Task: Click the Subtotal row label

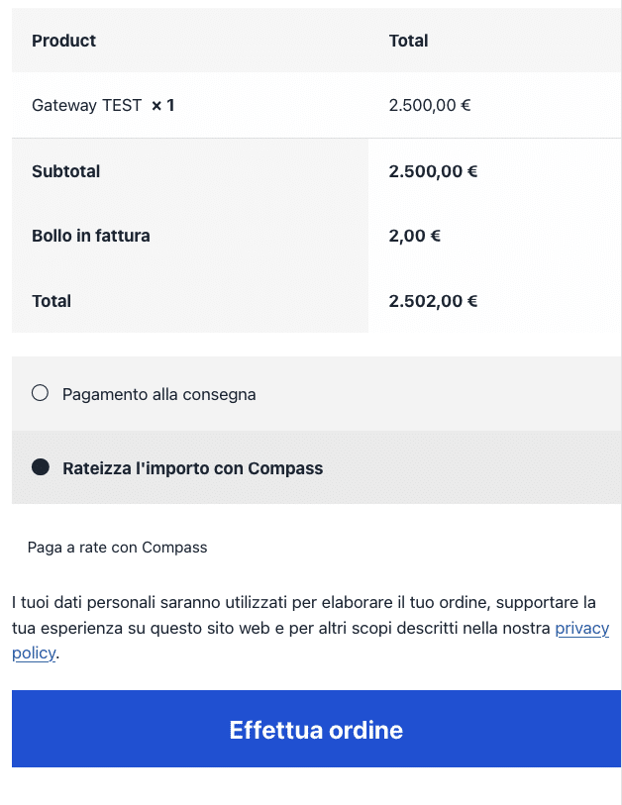Action: (x=65, y=171)
